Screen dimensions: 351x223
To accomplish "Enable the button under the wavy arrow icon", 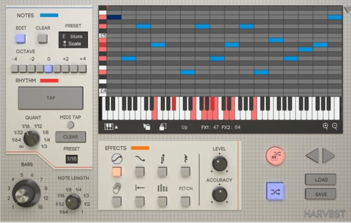I will tap(140, 172).
